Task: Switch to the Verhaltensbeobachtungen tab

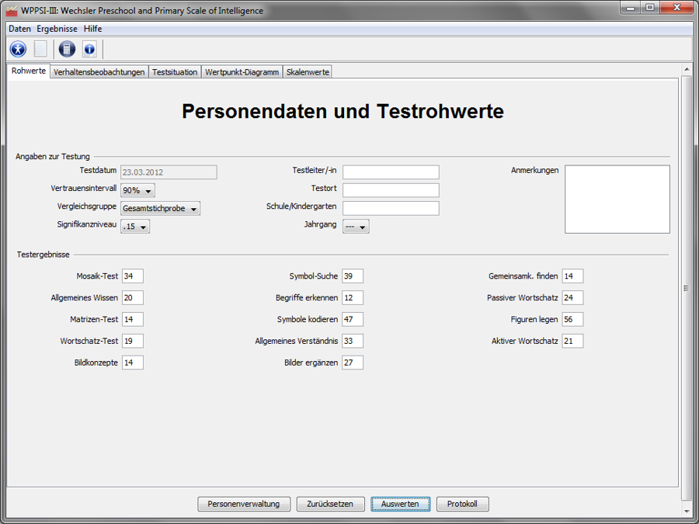Action: (99, 72)
